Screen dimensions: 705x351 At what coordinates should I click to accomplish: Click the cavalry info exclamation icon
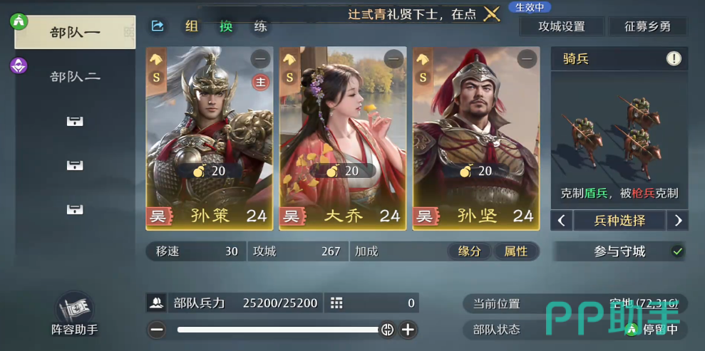pos(674,58)
